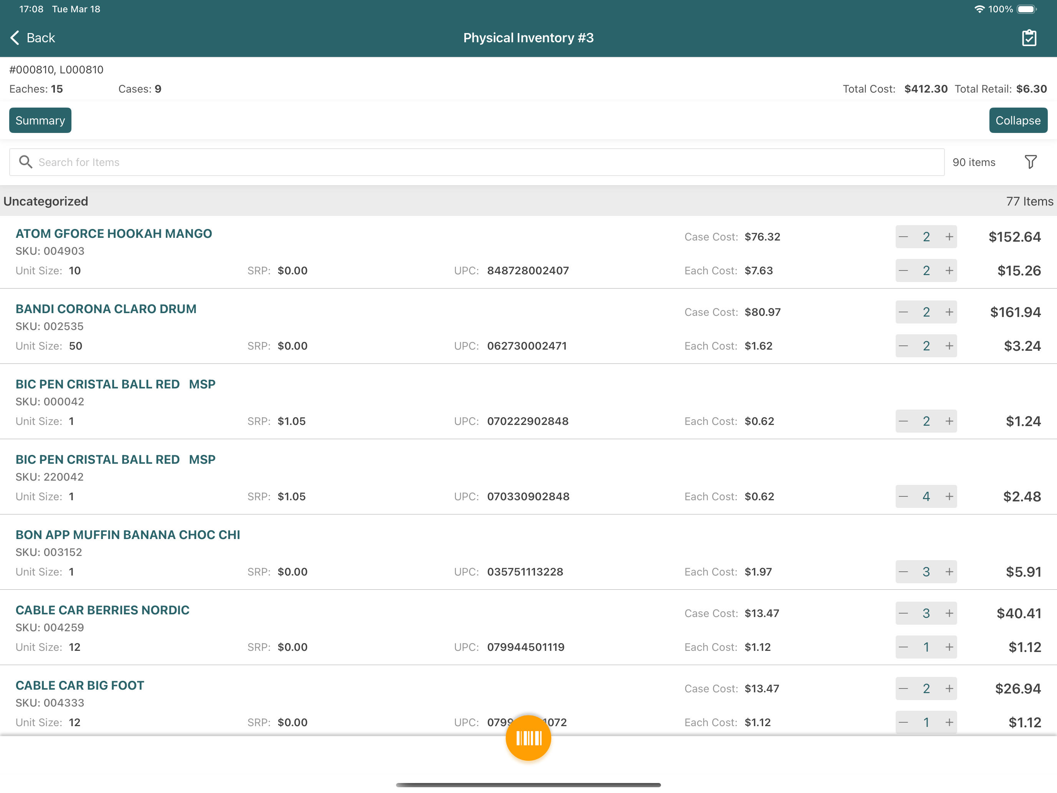Viewport: 1057px width, 793px height.
Task: Increase BON APP MUFFIN BANANA quantity
Action: point(949,572)
